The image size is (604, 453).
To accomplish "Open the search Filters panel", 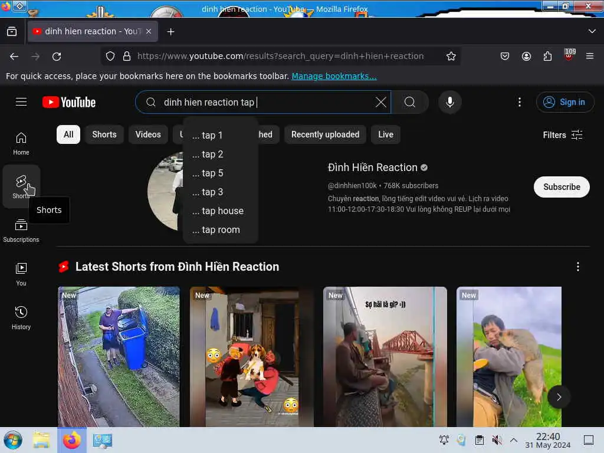I will tap(562, 135).
